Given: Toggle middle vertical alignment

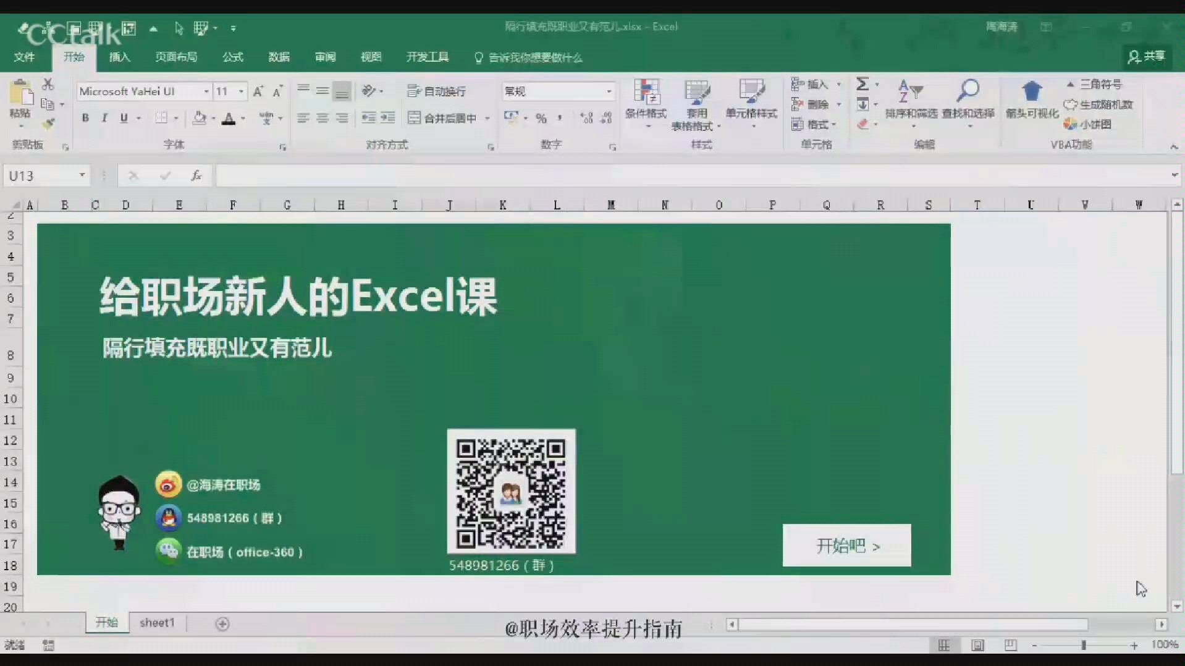Looking at the screenshot, I should 323,90.
